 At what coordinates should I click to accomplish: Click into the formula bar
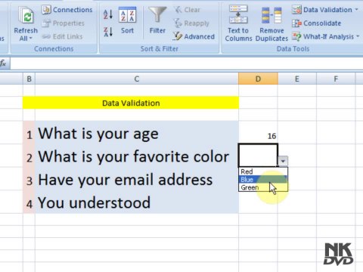coord(187,63)
